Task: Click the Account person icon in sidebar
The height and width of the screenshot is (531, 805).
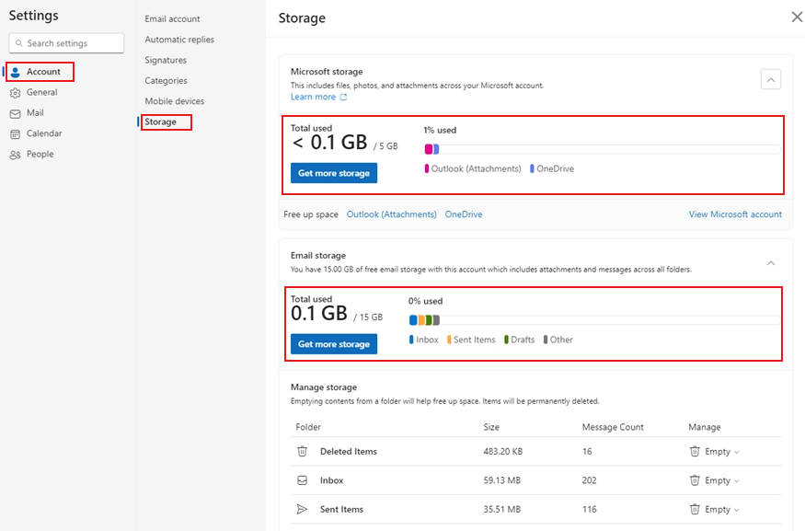Action: point(16,73)
